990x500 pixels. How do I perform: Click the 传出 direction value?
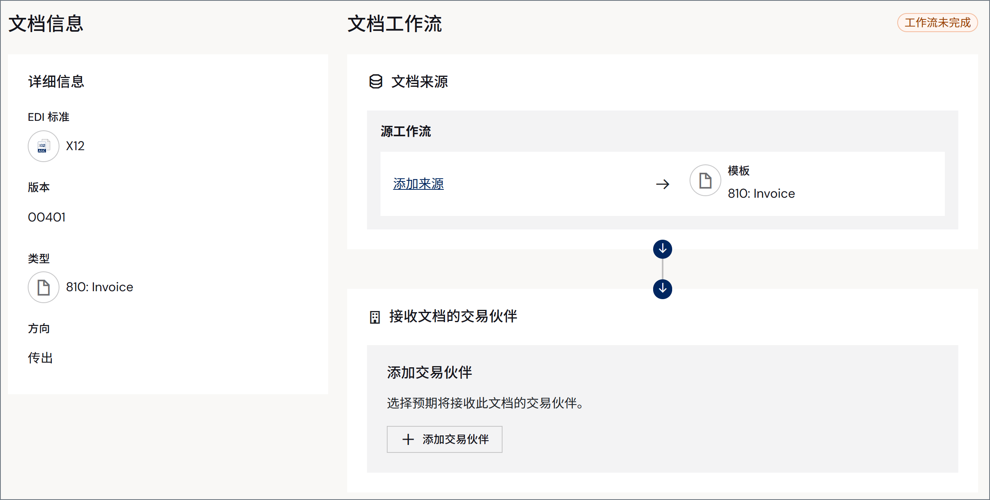40,358
